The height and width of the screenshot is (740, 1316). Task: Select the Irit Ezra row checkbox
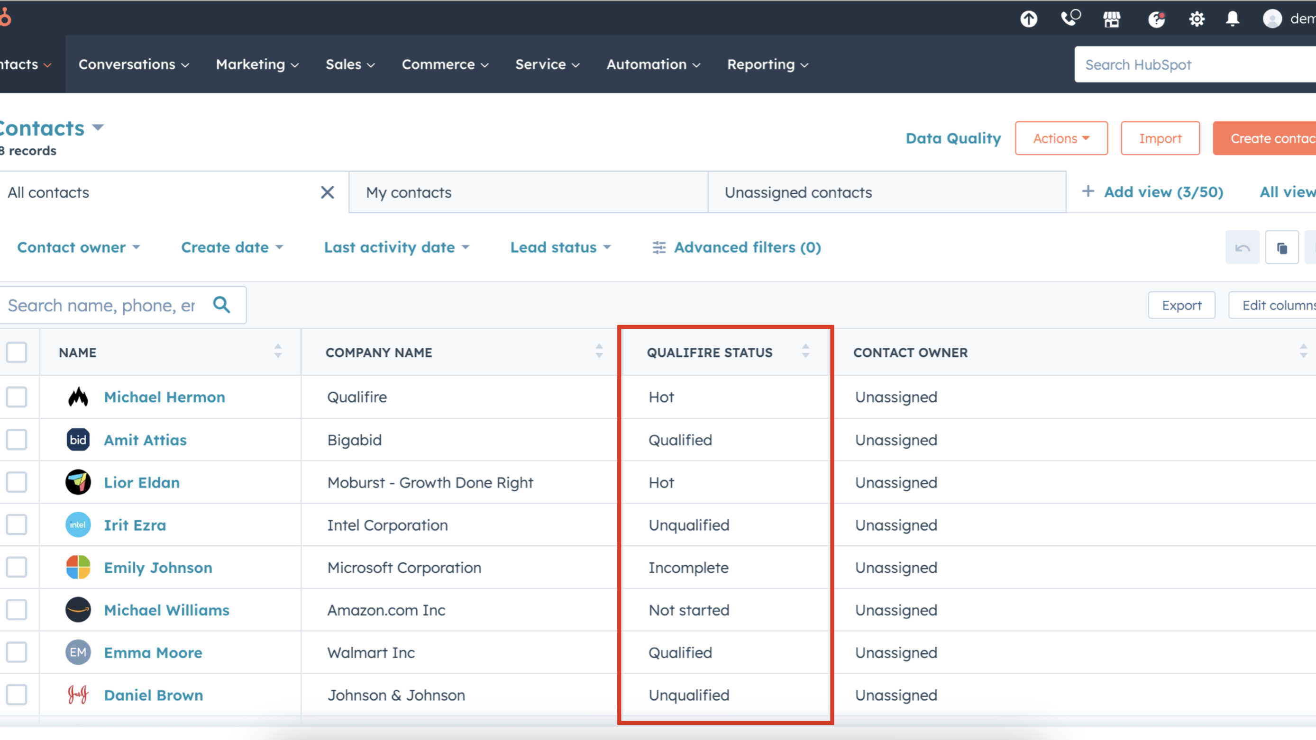(x=17, y=524)
